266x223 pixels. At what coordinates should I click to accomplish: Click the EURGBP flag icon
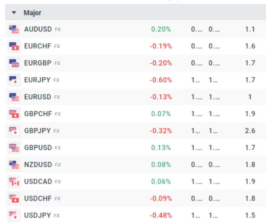click(14, 63)
